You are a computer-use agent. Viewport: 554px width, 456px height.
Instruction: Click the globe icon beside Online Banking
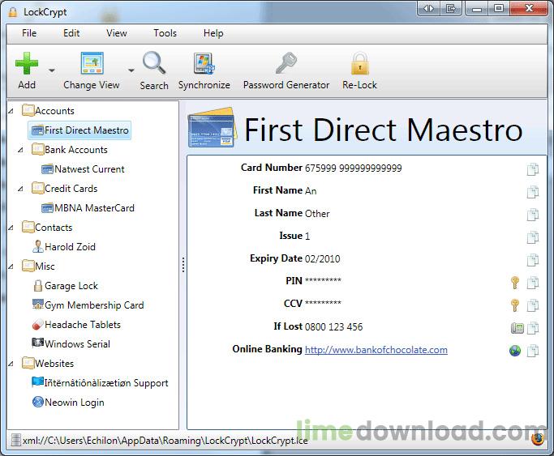coord(514,351)
